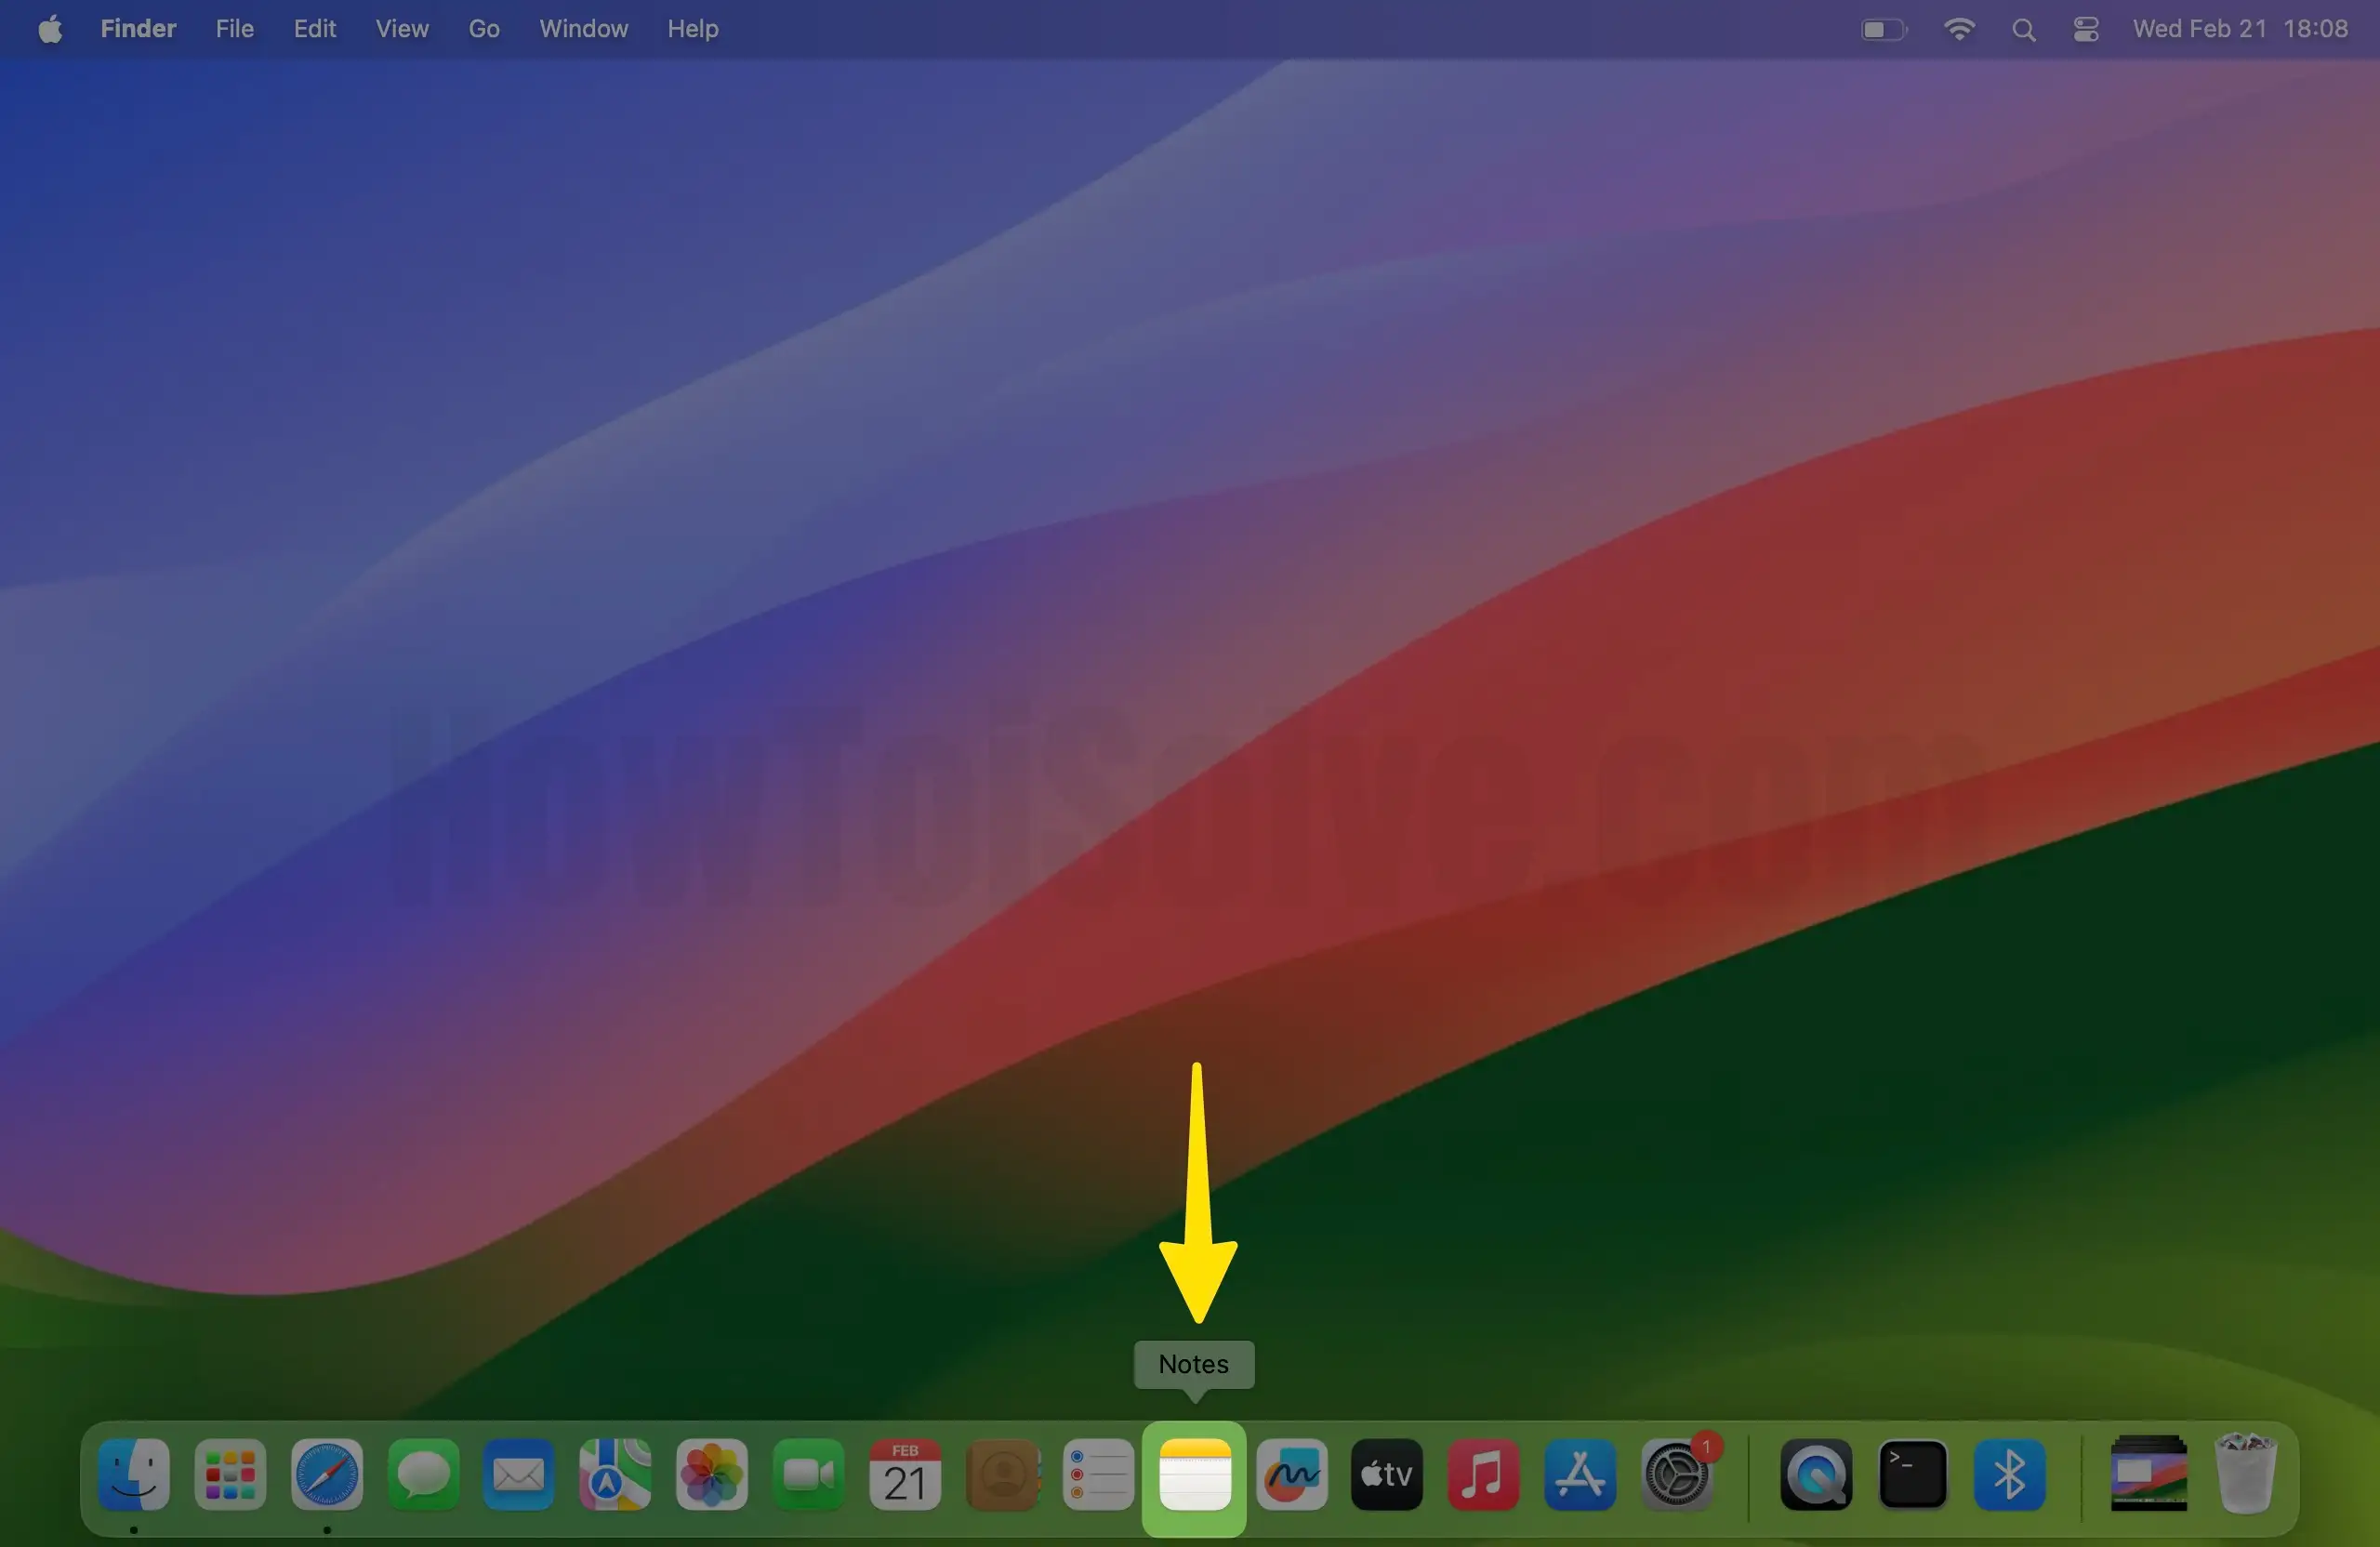Launch Maps from the Dock
The image size is (2380, 1547).
tap(615, 1475)
